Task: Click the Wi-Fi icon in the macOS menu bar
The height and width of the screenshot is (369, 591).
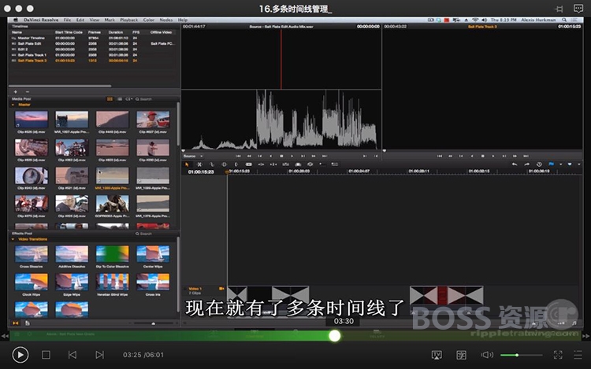Action: coord(475,20)
